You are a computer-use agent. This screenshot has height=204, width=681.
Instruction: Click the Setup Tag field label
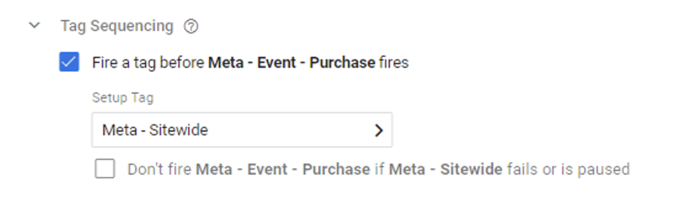(x=123, y=98)
